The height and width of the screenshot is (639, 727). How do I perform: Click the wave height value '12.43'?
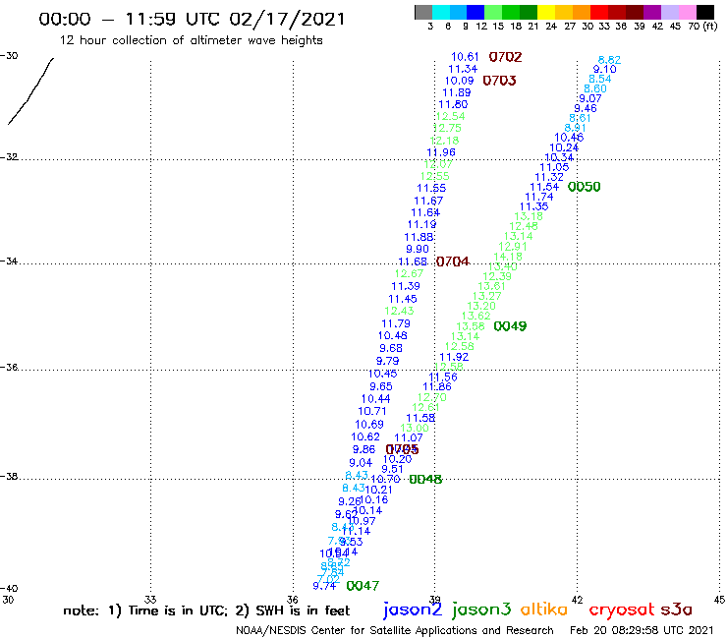[x=399, y=311]
